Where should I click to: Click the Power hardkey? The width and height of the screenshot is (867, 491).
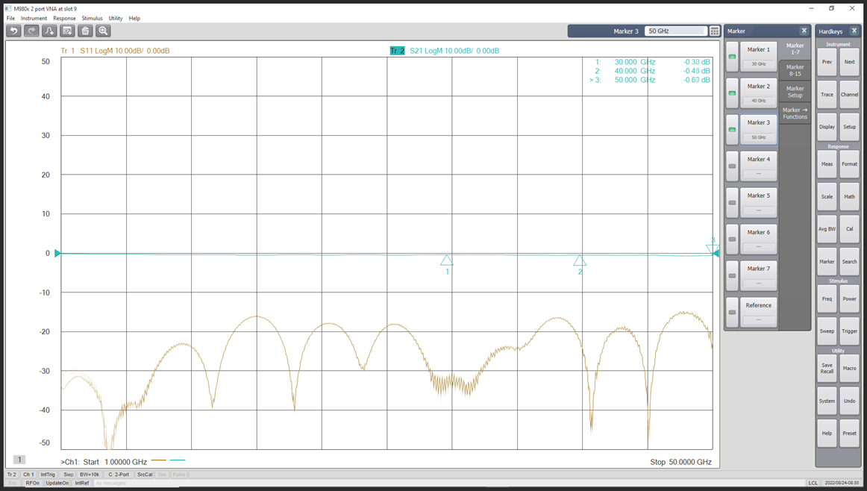[x=849, y=299]
